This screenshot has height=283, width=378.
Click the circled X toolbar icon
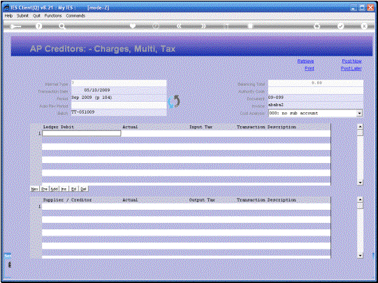[364, 26]
